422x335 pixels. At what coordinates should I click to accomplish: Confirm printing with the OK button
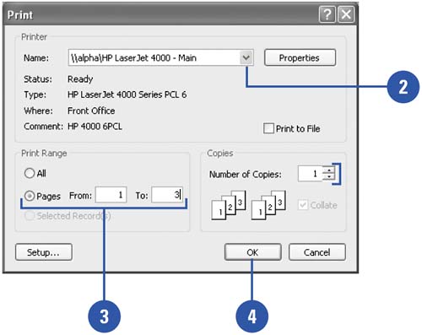point(252,252)
